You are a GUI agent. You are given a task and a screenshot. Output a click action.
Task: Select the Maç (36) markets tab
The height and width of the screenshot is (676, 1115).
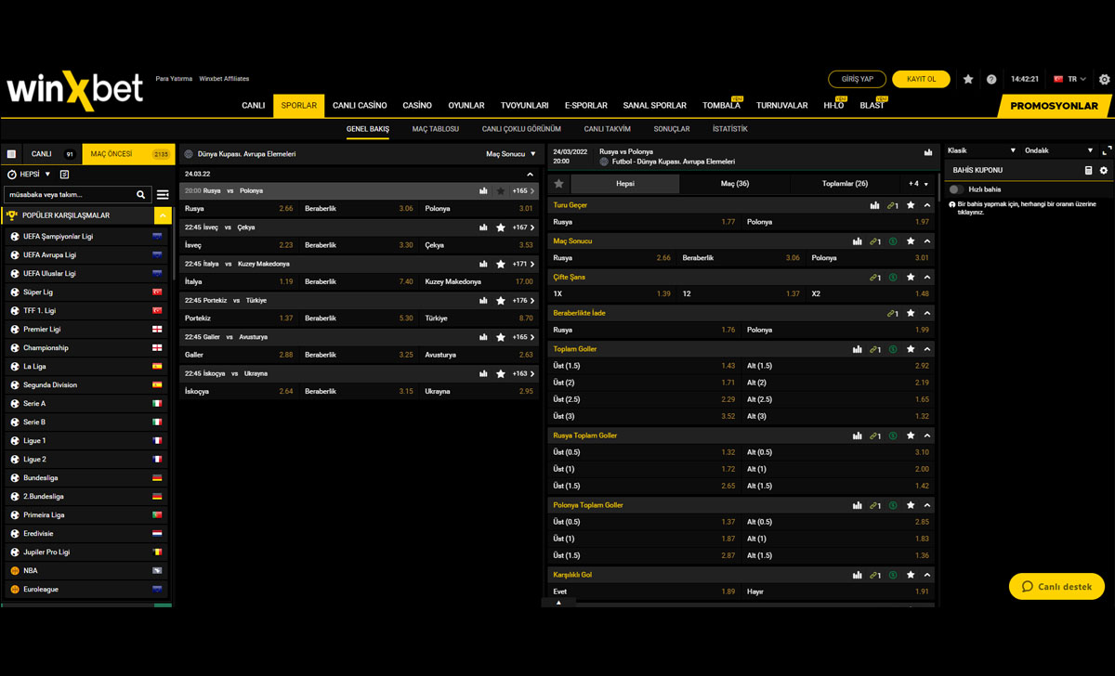pos(735,184)
